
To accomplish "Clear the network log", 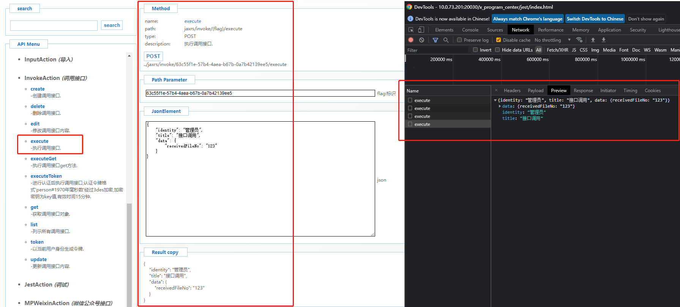I will click(x=421, y=40).
